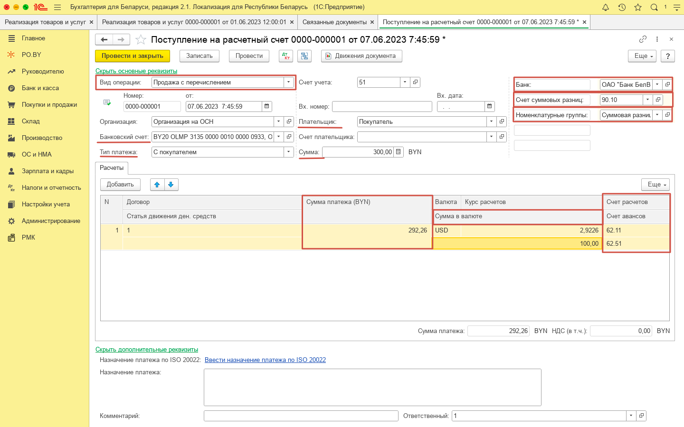This screenshot has height=427, width=684.
Task: Show Дт/Кт postings icon
Action: pyautogui.click(x=285, y=56)
